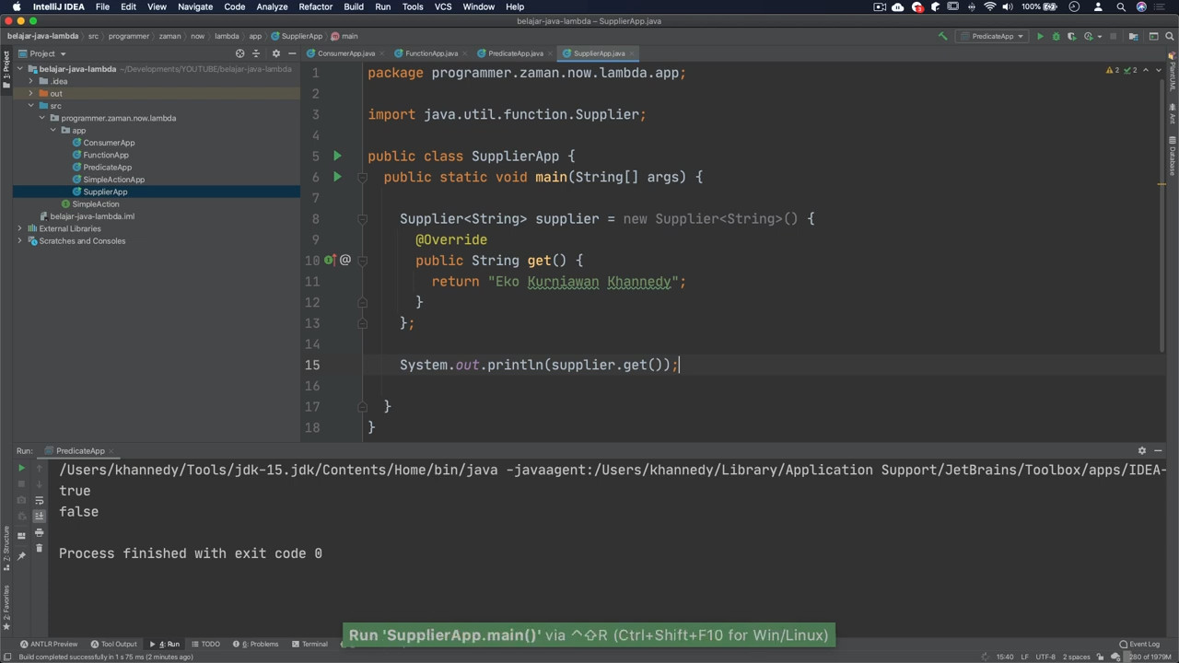The image size is (1179, 663).
Task: Open ANTLR Preview tool window
Action: pyautogui.click(x=50, y=644)
